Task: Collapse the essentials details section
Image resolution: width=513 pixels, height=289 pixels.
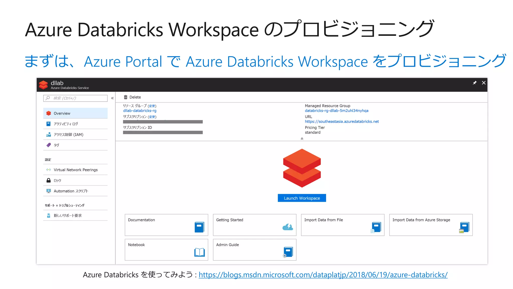Action: [x=302, y=139]
